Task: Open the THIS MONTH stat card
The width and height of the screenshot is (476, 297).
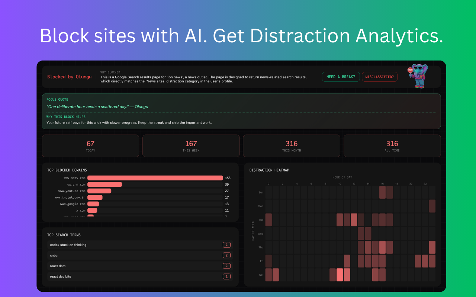Action: pos(291,146)
